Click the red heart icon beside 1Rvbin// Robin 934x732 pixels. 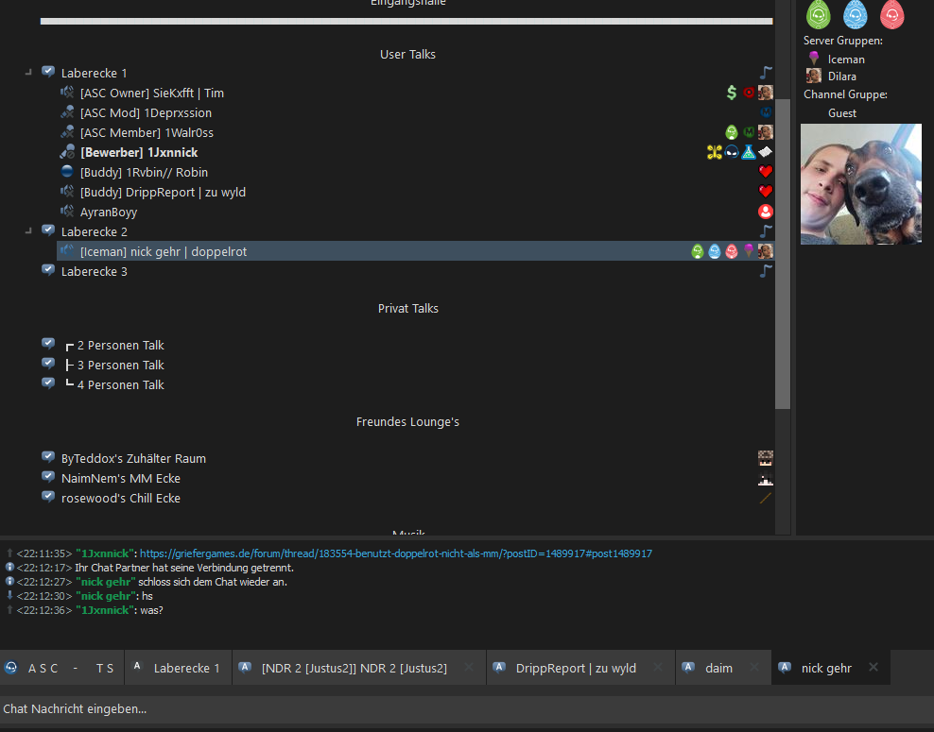[x=766, y=172]
